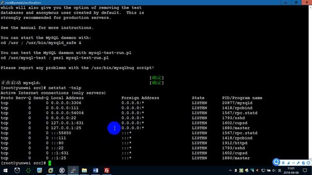Click the 'Foreign Address' column header
This screenshot has width=312, height=175.
pyautogui.click(x=140, y=98)
